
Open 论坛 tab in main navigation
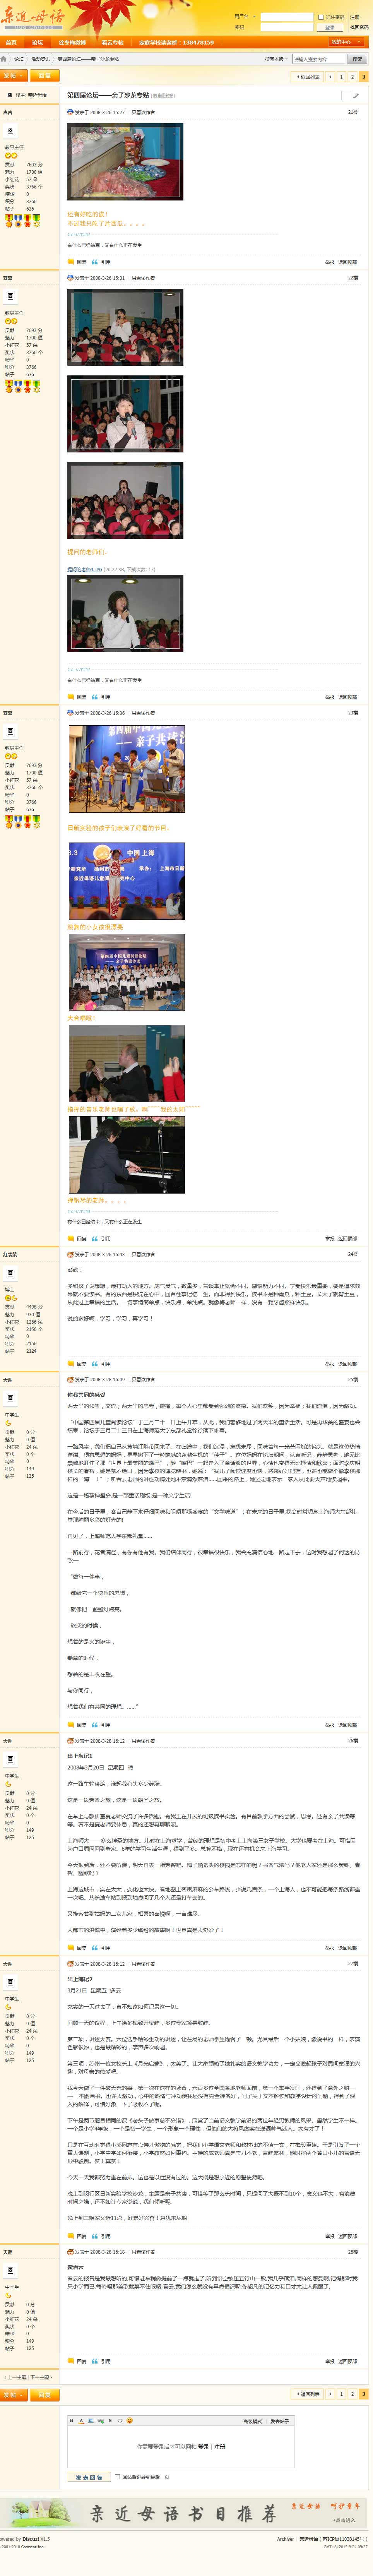(37, 42)
